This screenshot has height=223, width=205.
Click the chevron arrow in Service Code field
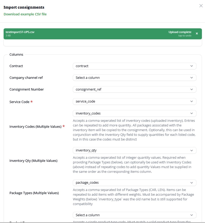pos(192,101)
